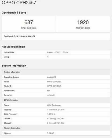This screenshot has height=138, width=112.
Task: Select the motherboard value holi
Action: tap(49, 90)
